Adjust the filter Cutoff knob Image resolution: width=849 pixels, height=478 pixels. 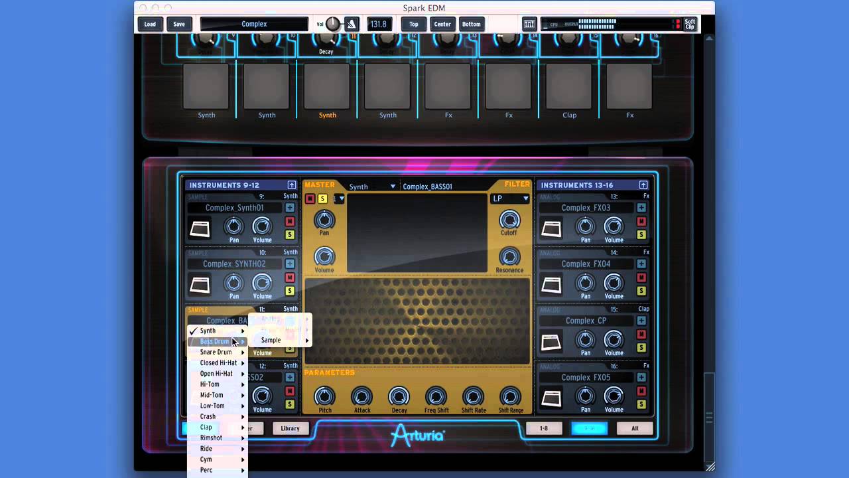pos(509,219)
